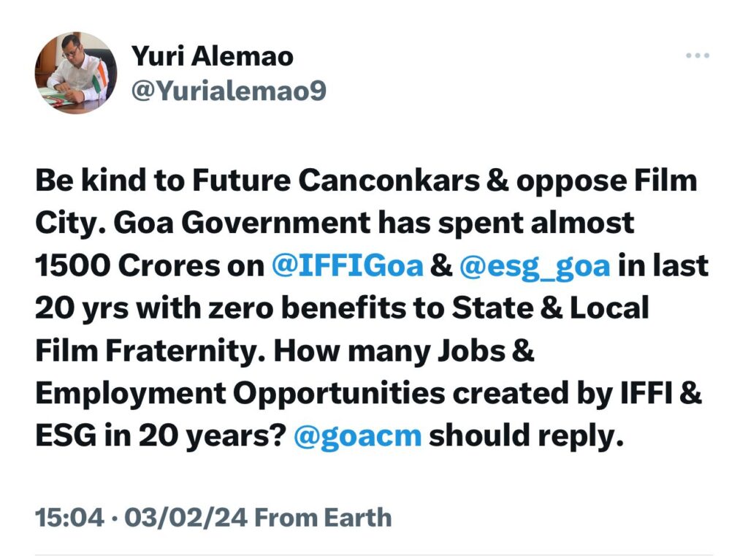Click the oppose Film text on first line
Screen dimensions: 748x556
[607, 181]
